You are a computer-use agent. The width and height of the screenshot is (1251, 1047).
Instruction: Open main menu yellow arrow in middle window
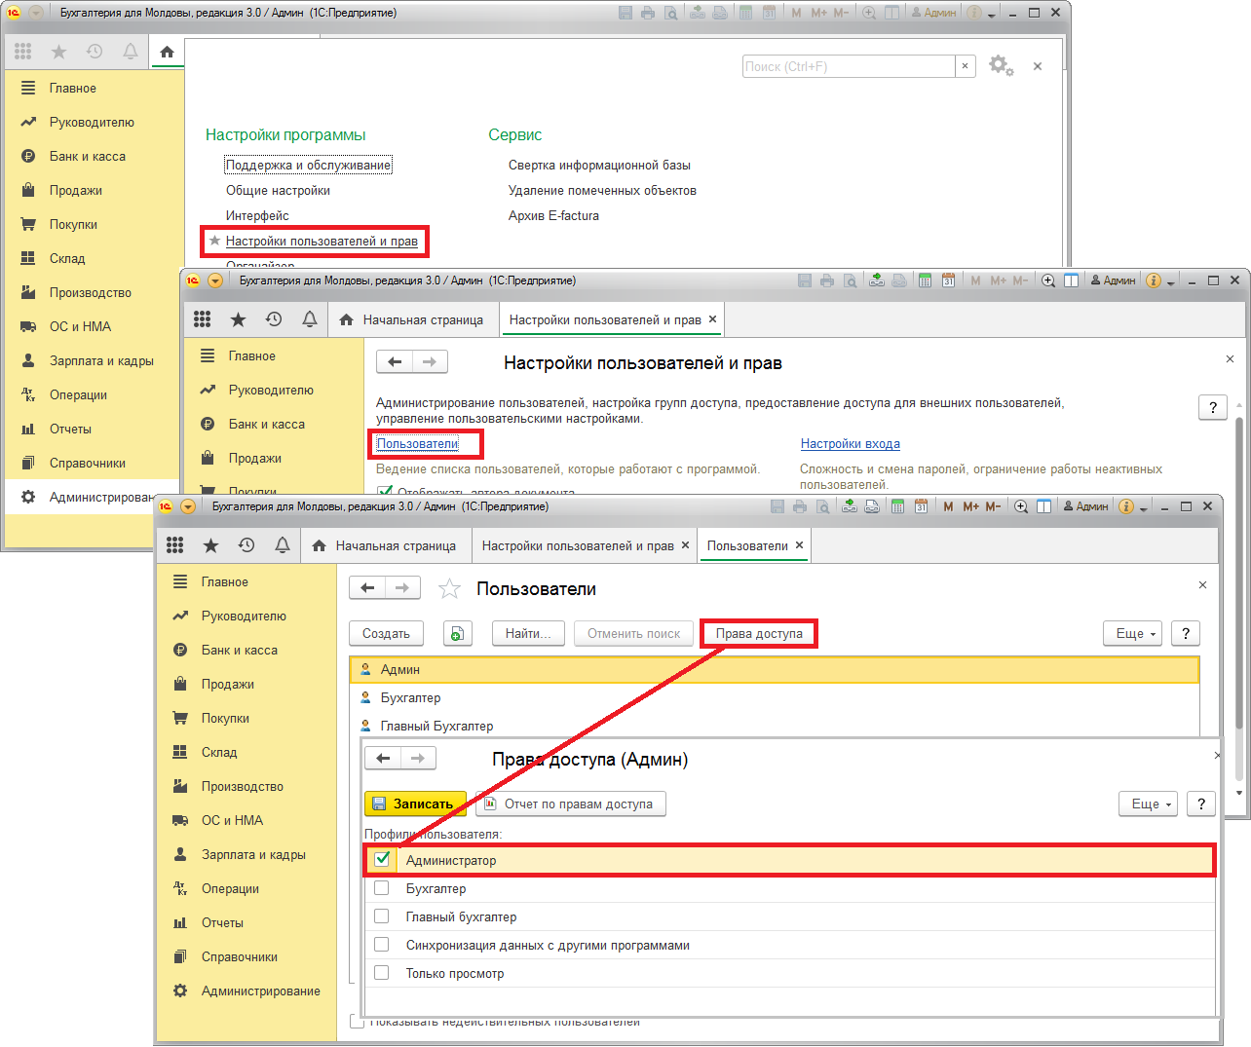point(215,280)
